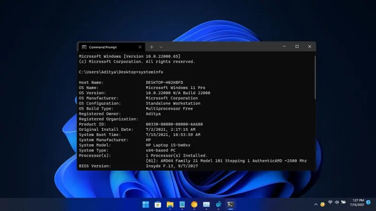The image size is (376, 211).
Task: Click OS version '10.0.22000 N/A Build 22000'
Action: click(178, 93)
